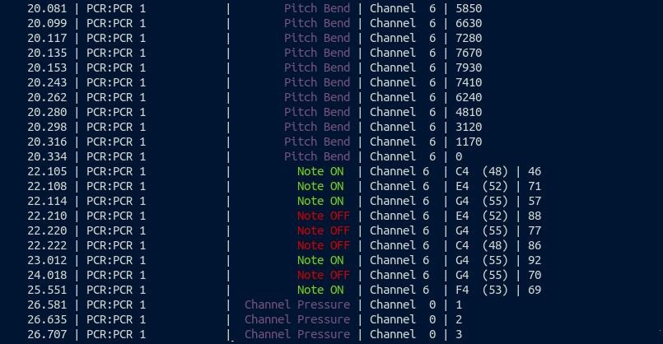This screenshot has height=344, width=663.
Task: Click the first green Note ON C4 event
Action: pyautogui.click(x=320, y=171)
